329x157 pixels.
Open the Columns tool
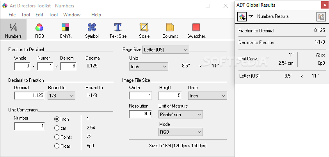click(170, 30)
